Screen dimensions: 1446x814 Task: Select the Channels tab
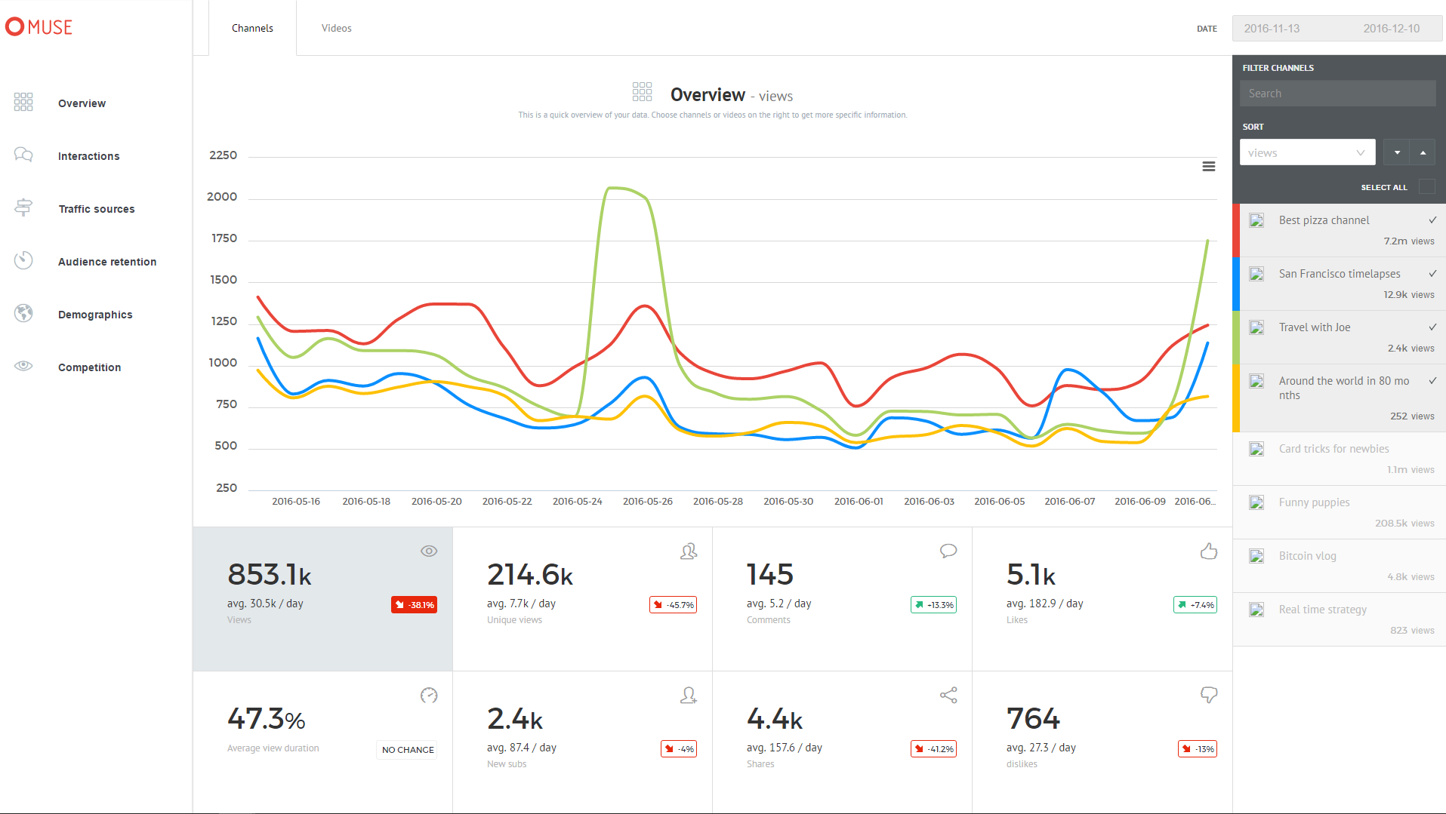pyautogui.click(x=252, y=28)
